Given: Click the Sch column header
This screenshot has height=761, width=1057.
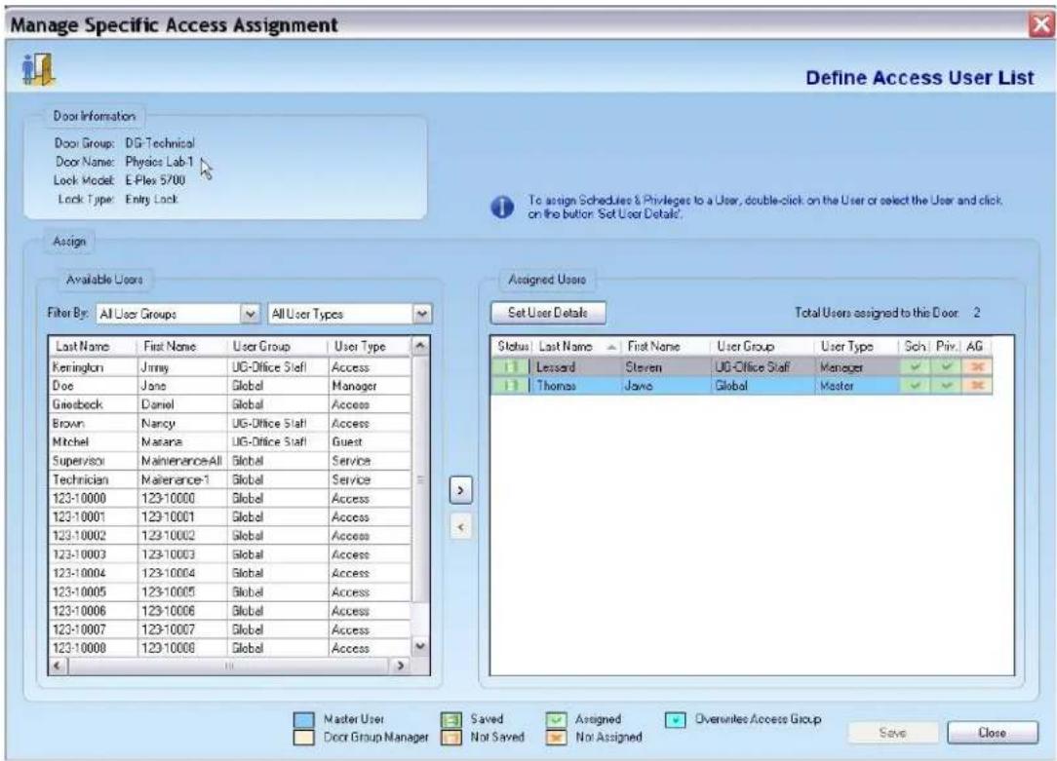Looking at the screenshot, I should click(915, 346).
